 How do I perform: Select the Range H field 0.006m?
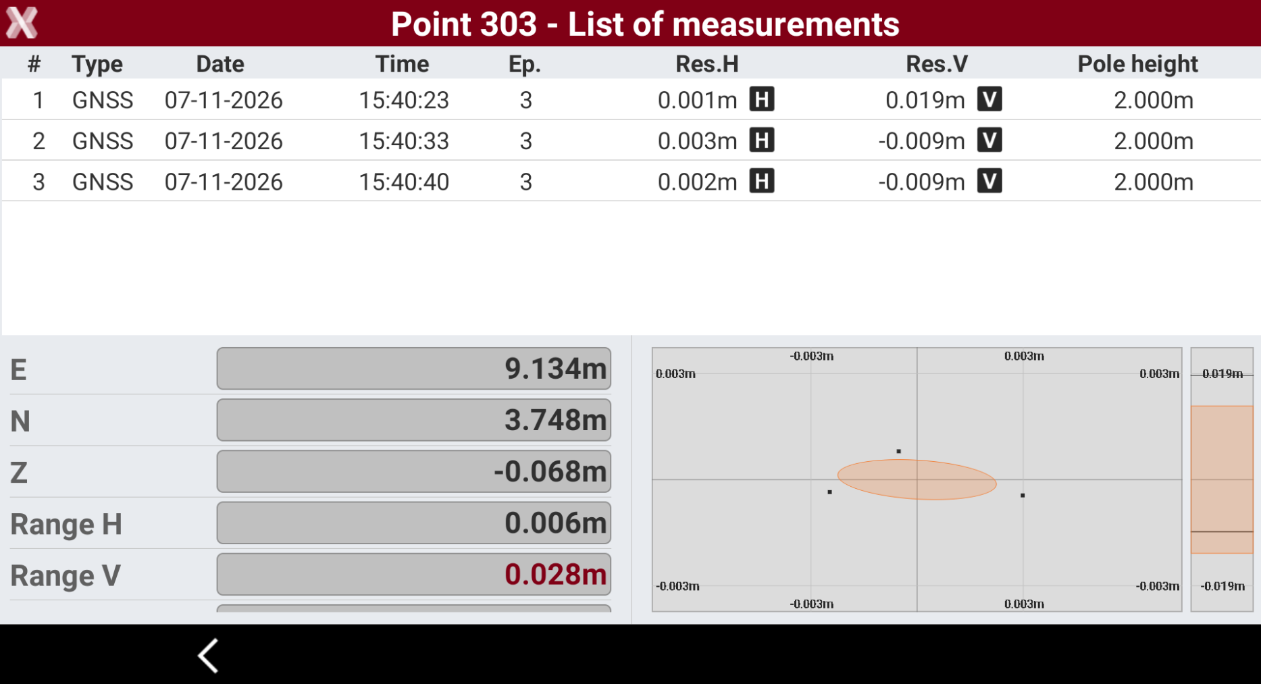[x=414, y=523]
